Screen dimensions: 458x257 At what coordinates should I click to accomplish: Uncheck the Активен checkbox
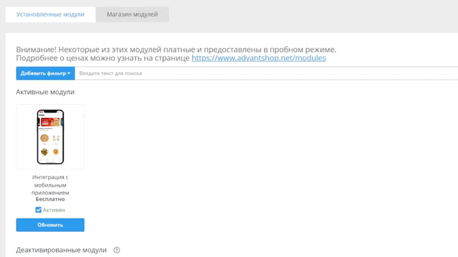pyautogui.click(x=38, y=210)
